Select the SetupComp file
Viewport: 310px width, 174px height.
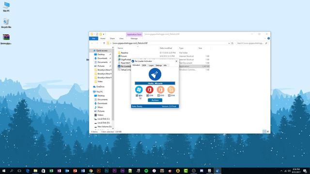tap(124, 70)
